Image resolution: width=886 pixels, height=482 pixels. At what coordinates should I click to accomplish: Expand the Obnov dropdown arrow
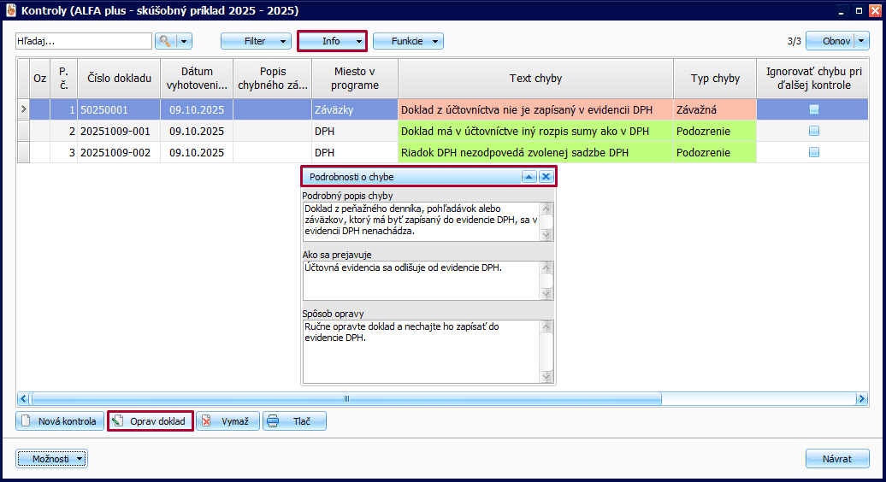(860, 41)
